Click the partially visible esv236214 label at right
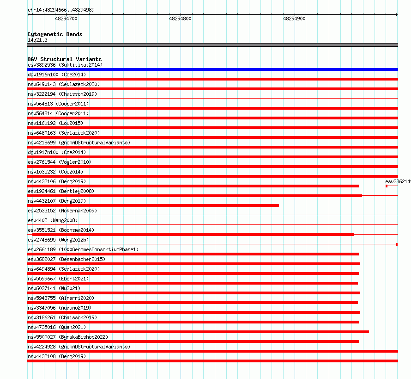The width and height of the screenshot is (411, 379). click(x=398, y=181)
